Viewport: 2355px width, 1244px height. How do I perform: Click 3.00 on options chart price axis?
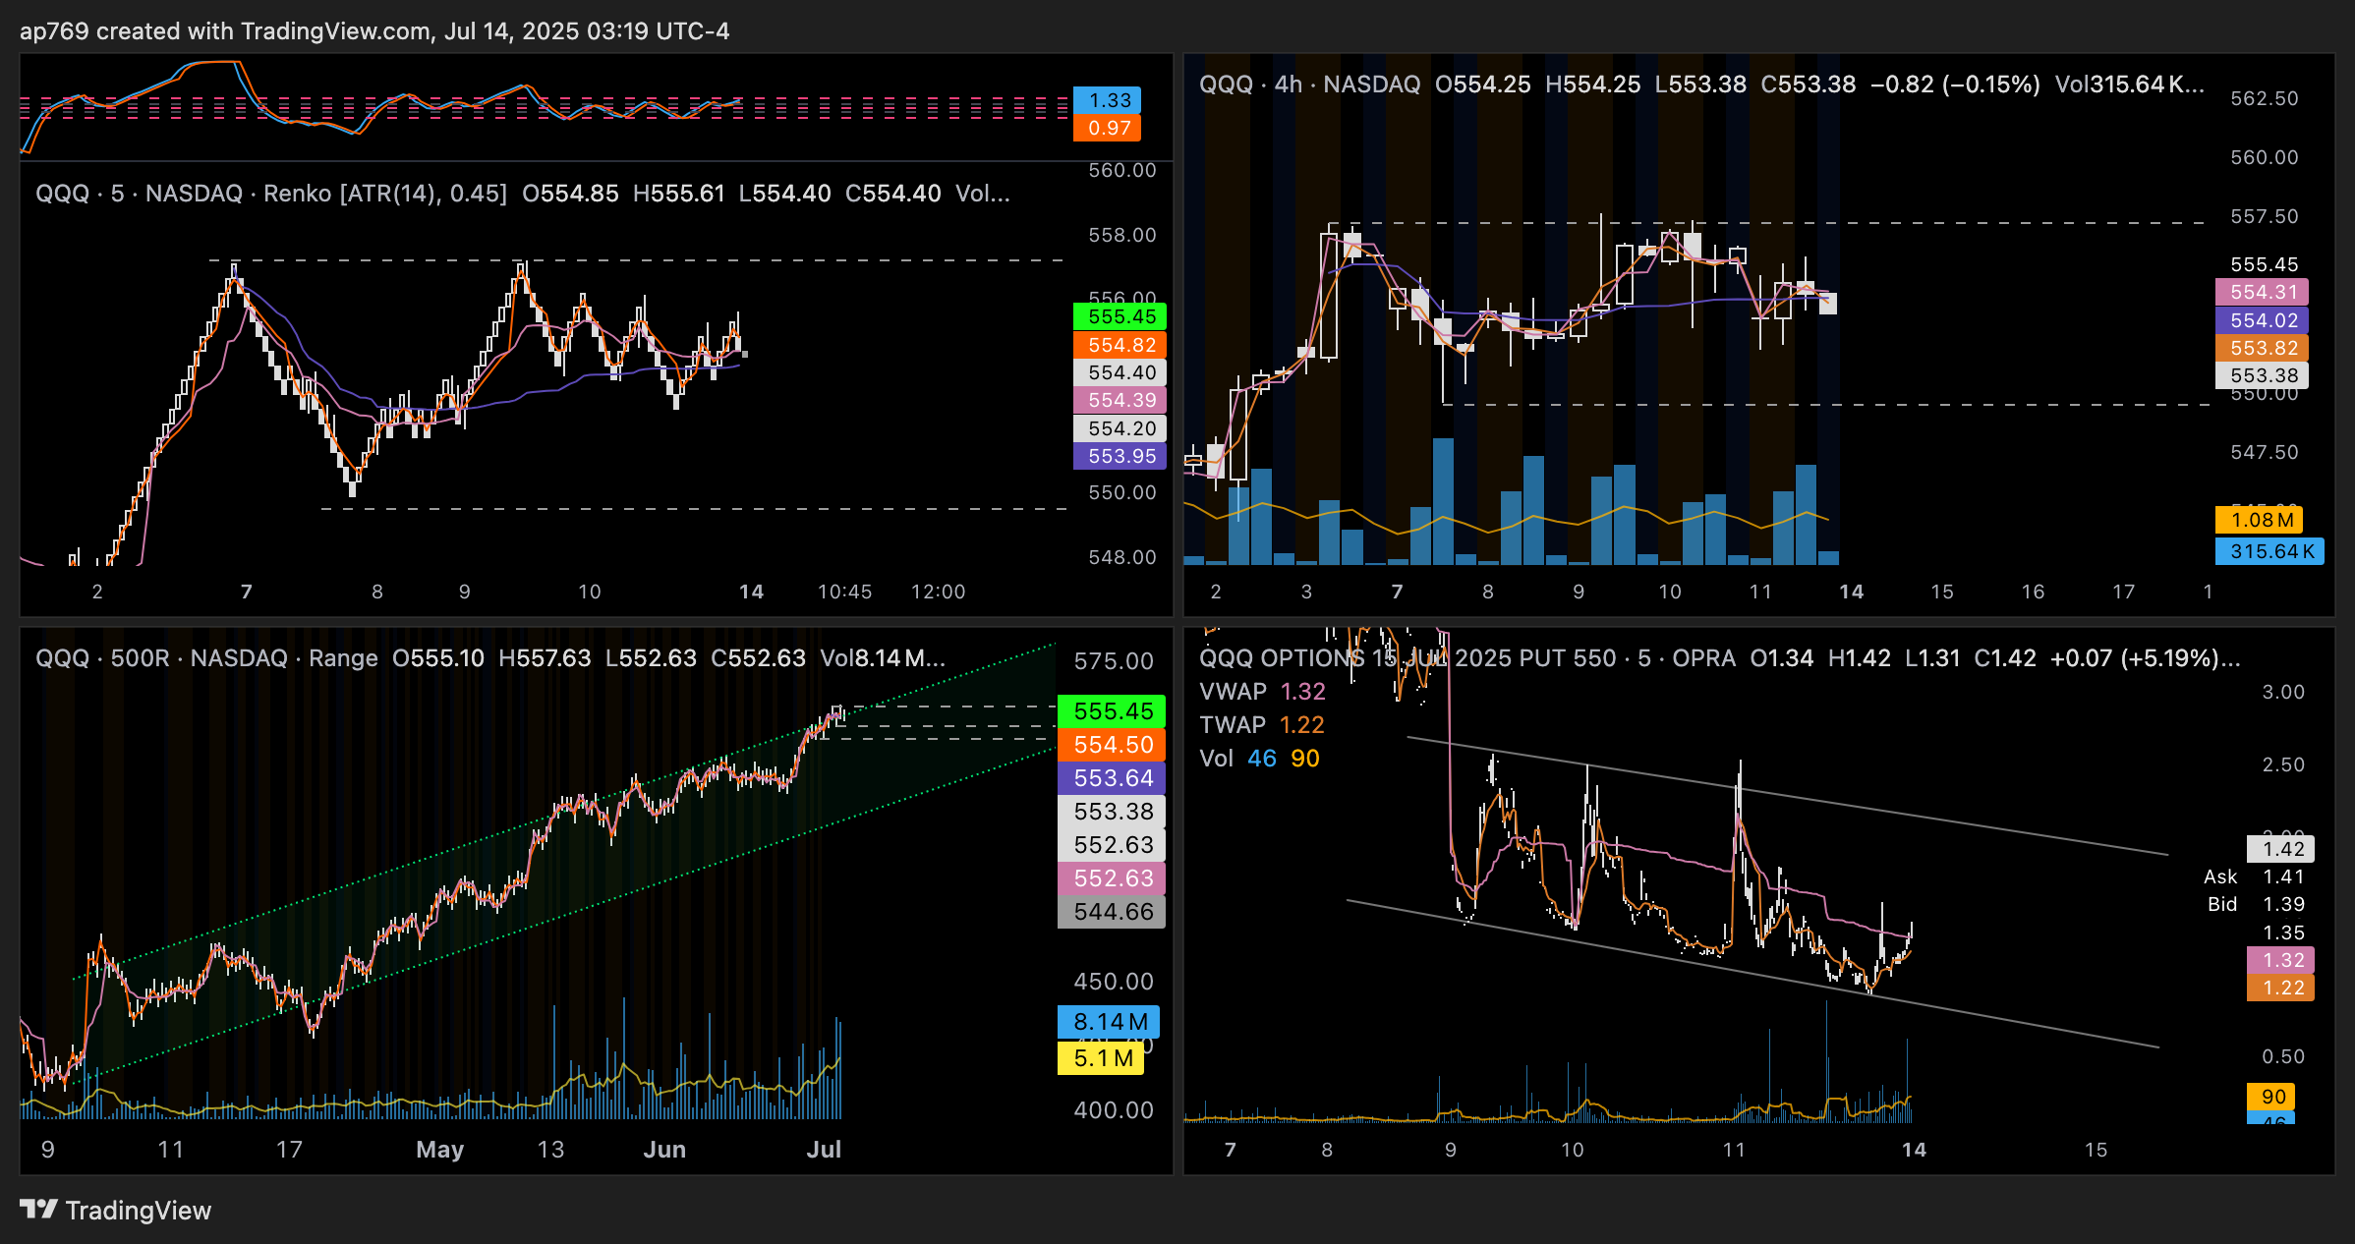pos(2283,692)
